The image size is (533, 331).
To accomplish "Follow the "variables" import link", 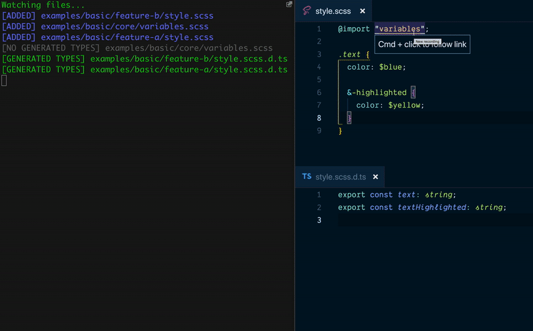I will click(x=400, y=29).
